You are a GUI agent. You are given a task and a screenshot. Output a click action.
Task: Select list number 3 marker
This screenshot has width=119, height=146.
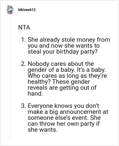click(x=24, y=106)
